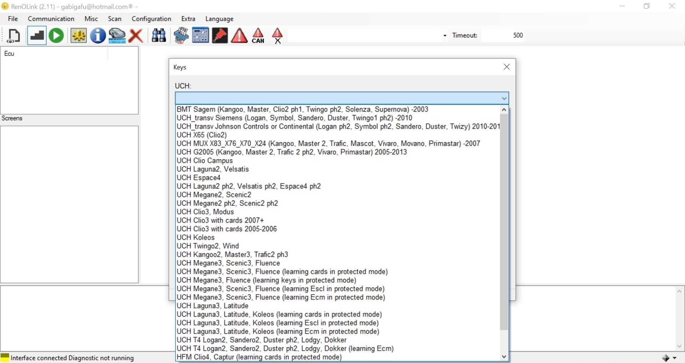Select Megane3, Scenic3, Fluence learning Escl option
Screen dimensions: 685x363
pos(338,289)
